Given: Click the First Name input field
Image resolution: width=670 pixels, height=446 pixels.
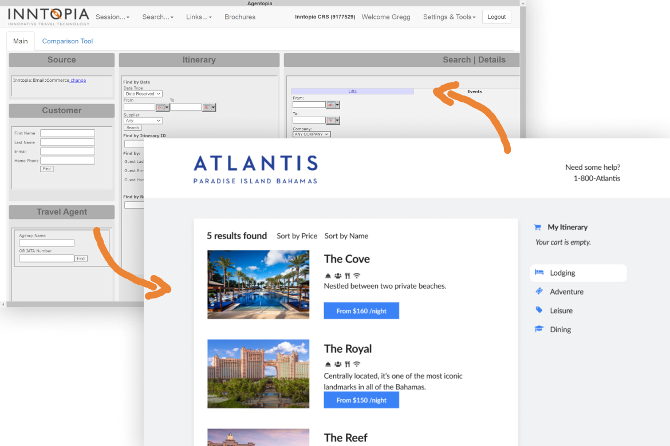Looking at the screenshot, I should click(67, 133).
